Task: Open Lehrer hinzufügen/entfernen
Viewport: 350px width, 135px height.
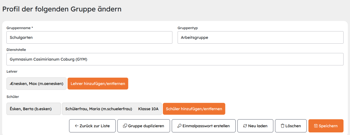Action: (98, 84)
